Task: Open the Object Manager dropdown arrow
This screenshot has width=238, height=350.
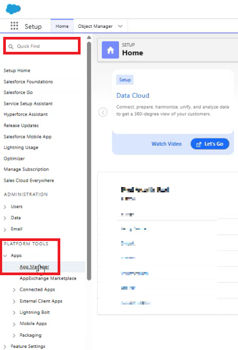Action: point(121,26)
